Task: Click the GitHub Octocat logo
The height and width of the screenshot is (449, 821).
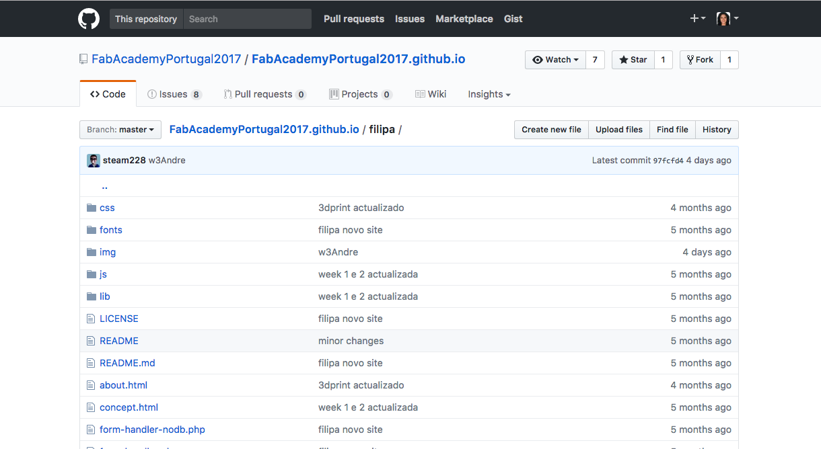Action: [x=89, y=19]
